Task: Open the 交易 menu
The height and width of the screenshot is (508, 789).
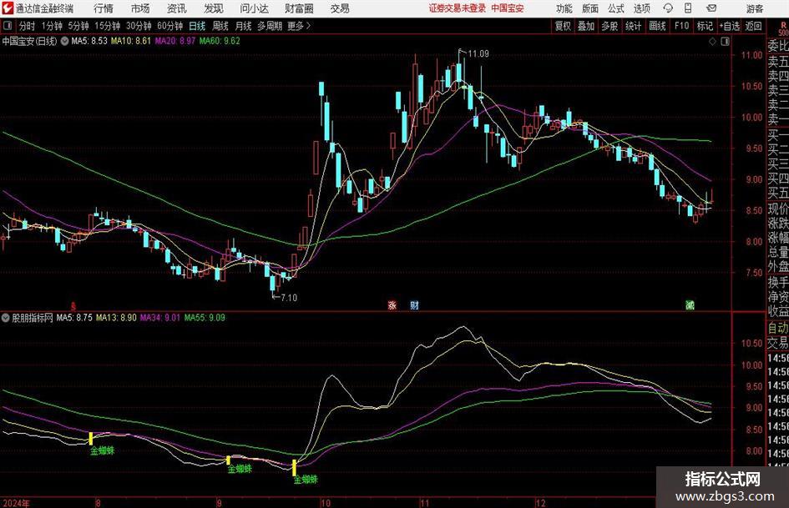Action: tap(340, 8)
